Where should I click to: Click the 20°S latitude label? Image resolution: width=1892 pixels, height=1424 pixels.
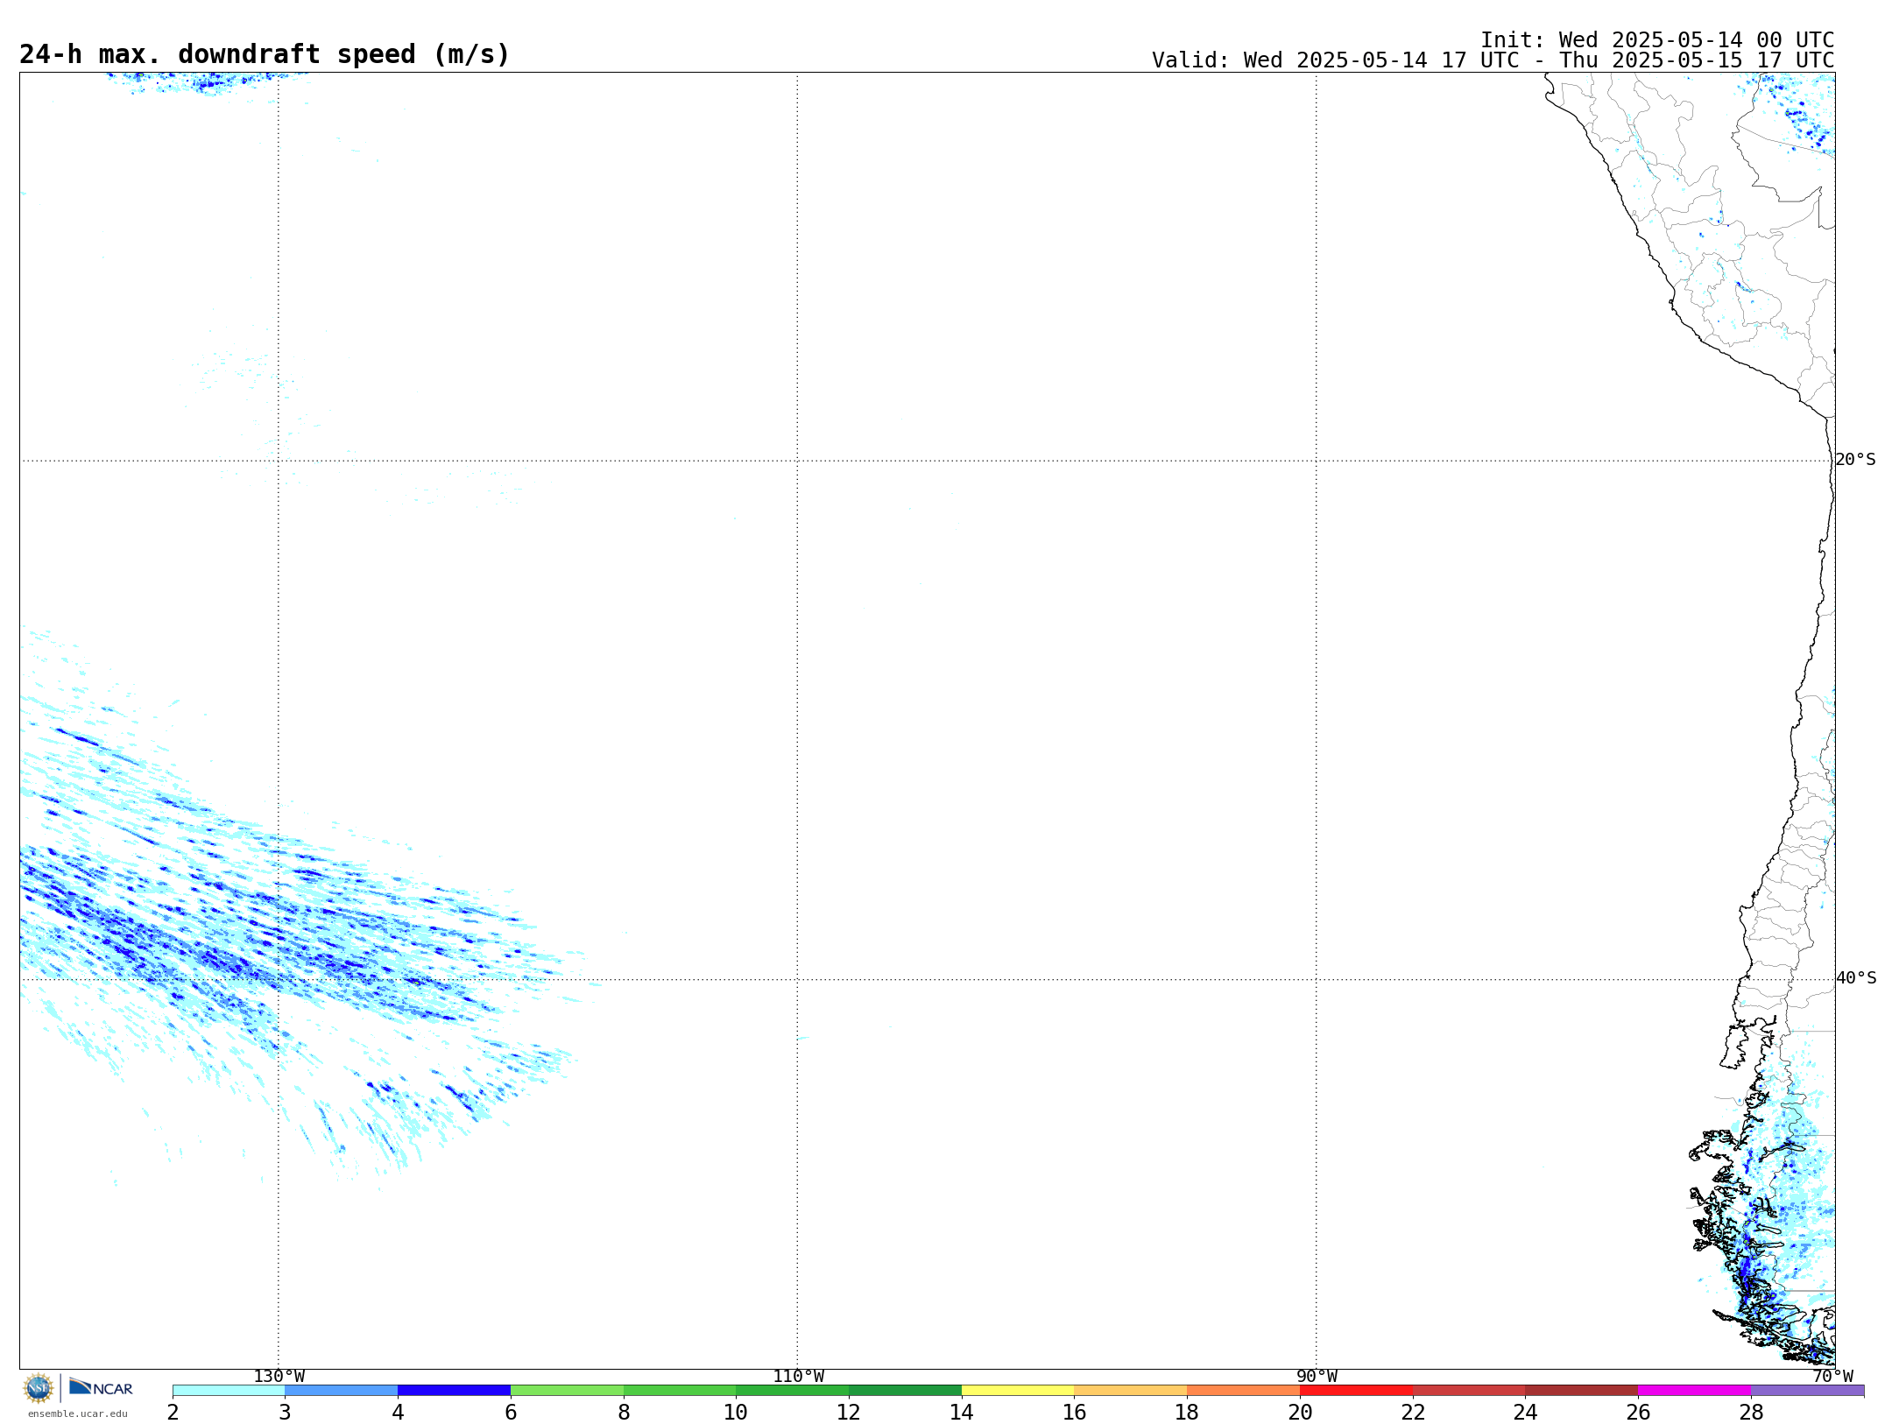tap(1855, 460)
